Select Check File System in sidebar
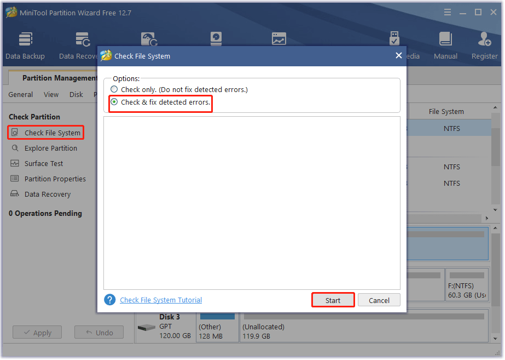The image size is (505, 360). click(46, 133)
